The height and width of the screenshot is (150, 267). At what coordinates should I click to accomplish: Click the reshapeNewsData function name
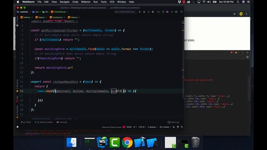65,82
